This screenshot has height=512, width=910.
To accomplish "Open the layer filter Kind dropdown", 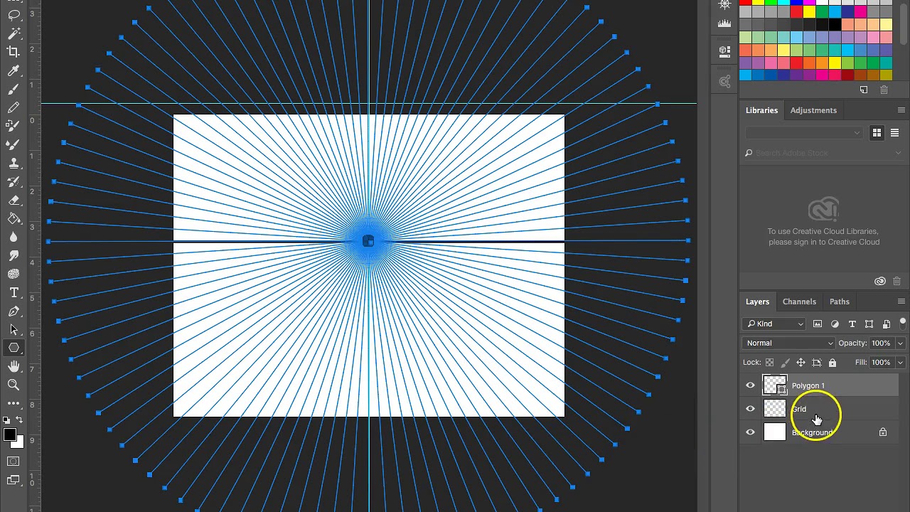I will pos(774,324).
